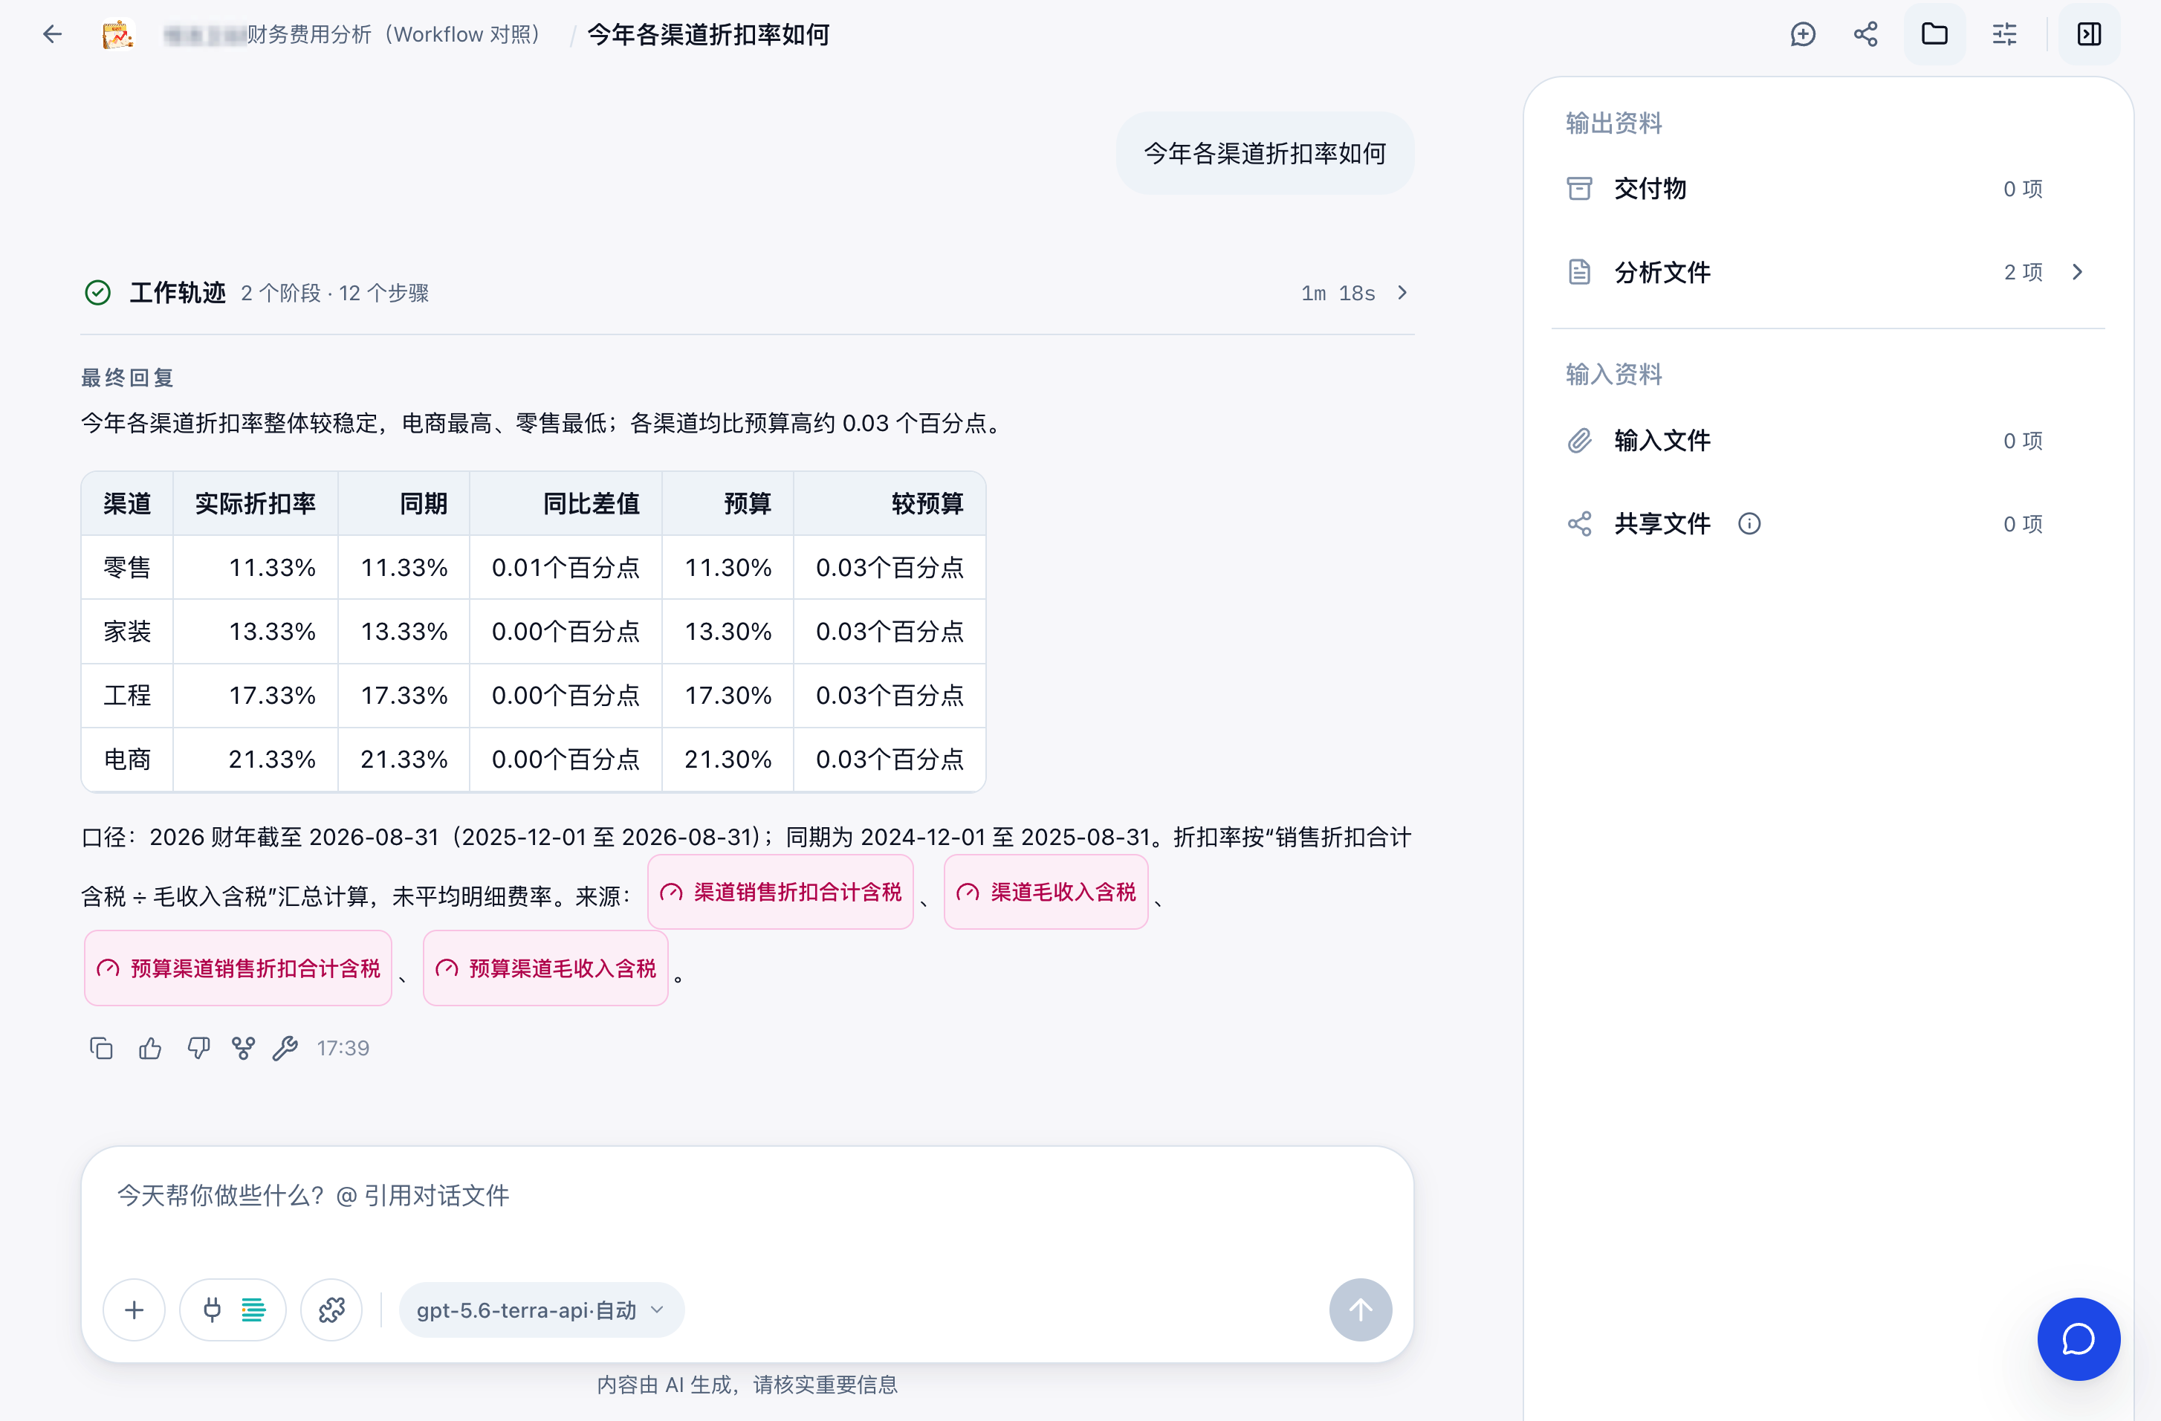Give a thumbs up to the reply
This screenshot has height=1421, width=2161.
tap(150, 1049)
